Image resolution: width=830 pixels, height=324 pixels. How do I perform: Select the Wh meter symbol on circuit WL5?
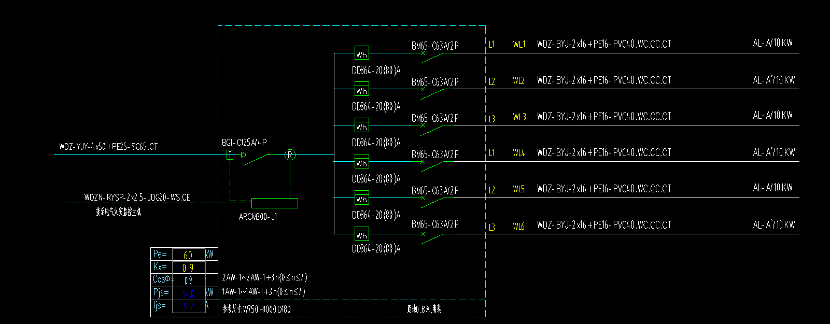click(361, 198)
